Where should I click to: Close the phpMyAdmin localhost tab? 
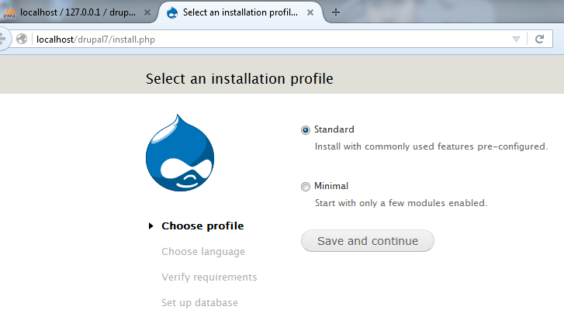[147, 12]
